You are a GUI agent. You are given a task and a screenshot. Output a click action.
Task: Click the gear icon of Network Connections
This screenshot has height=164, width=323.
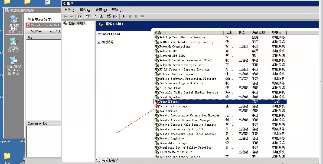(157, 47)
